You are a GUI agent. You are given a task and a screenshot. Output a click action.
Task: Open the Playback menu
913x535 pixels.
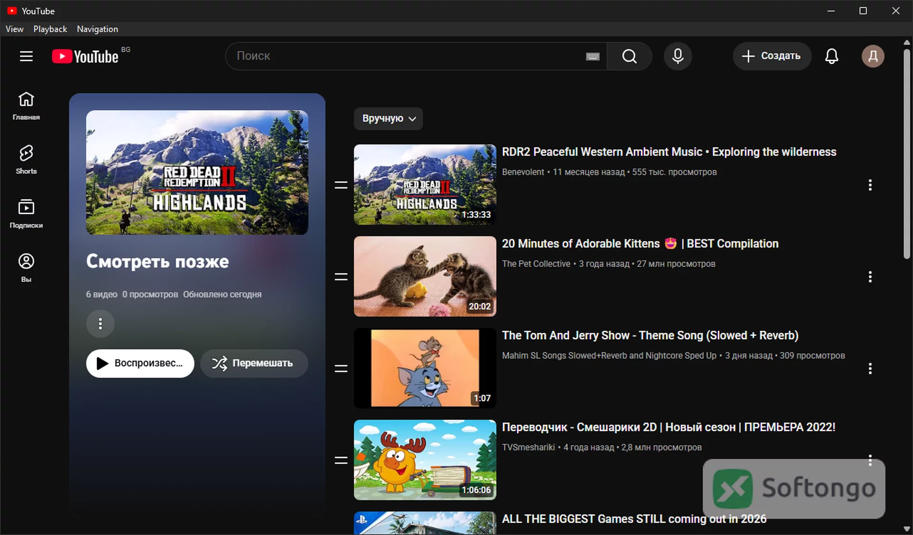coord(50,29)
